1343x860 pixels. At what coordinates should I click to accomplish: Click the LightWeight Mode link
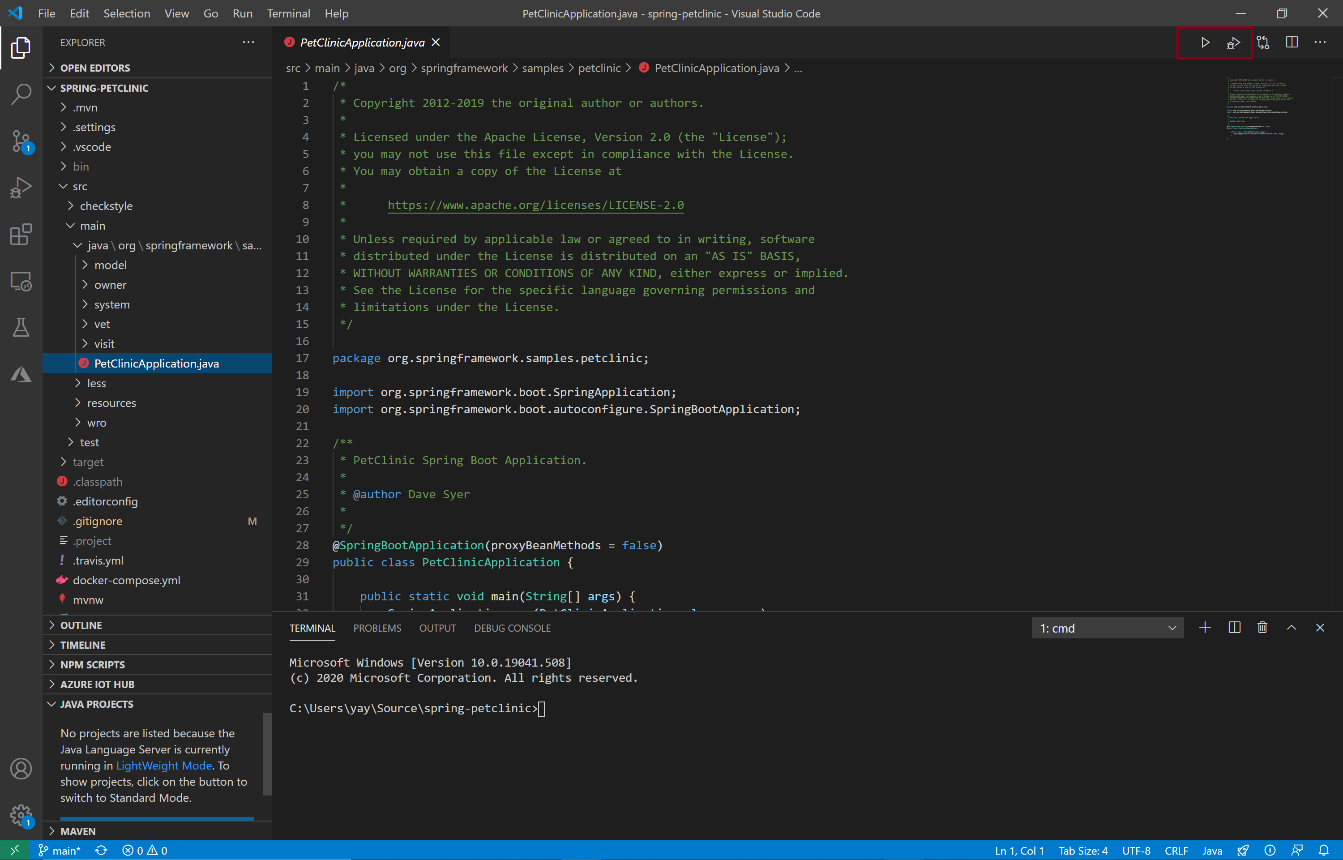(x=164, y=766)
